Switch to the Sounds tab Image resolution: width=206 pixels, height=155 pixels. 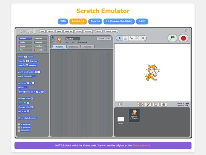click(87, 47)
